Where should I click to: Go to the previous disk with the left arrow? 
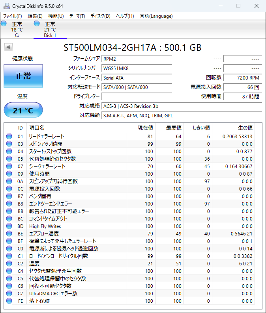(8, 47)
